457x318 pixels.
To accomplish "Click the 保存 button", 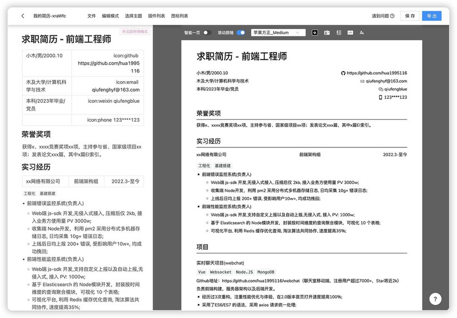I will (x=410, y=16).
